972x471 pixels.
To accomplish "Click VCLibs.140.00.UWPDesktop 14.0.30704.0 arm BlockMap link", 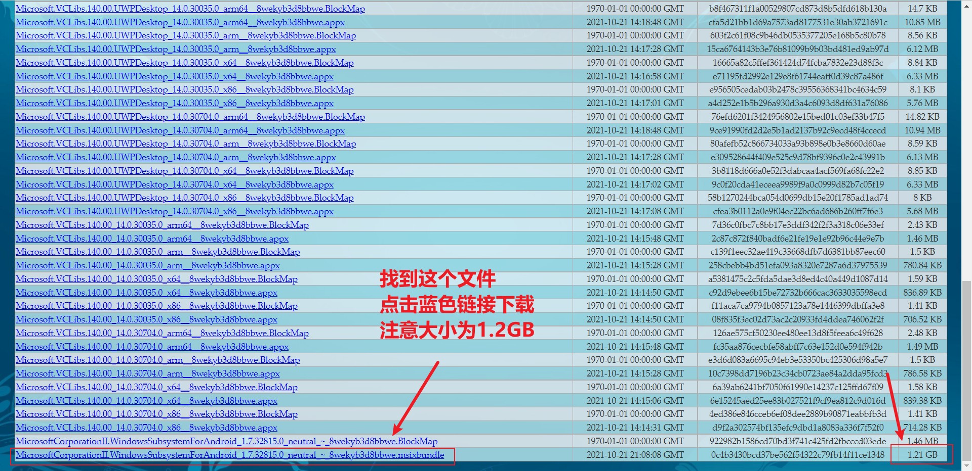I will point(186,144).
